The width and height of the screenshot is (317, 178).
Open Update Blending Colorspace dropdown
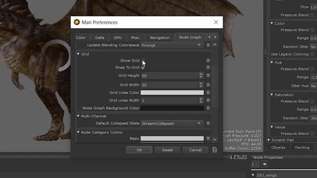tap(172, 45)
